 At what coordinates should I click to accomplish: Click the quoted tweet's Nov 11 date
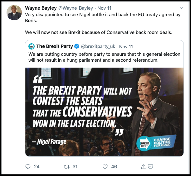[x=126, y=46]
